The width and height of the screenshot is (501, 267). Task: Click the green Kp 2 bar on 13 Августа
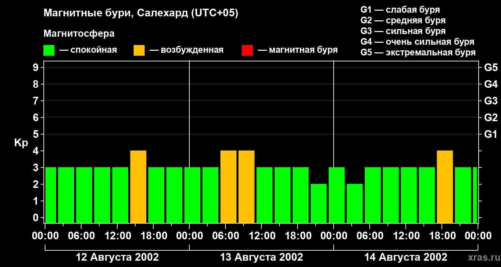[x=319, y=204]
